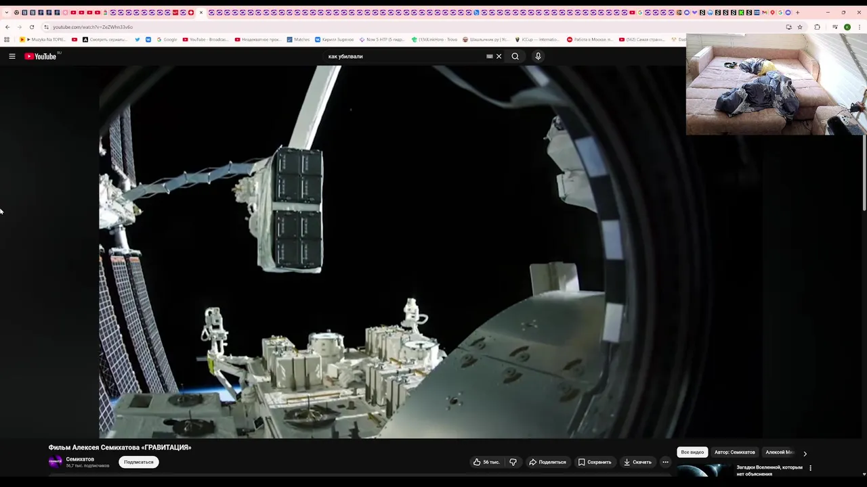This screenshot has width=867, height=487.
Task: Show more filter chips with right chevron
Action: click(x=805, y=454)
